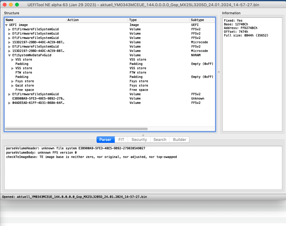This screenshot has height=226, width=286.
Task: Select the FTW store tree item
Action: (x=24, y=73)
